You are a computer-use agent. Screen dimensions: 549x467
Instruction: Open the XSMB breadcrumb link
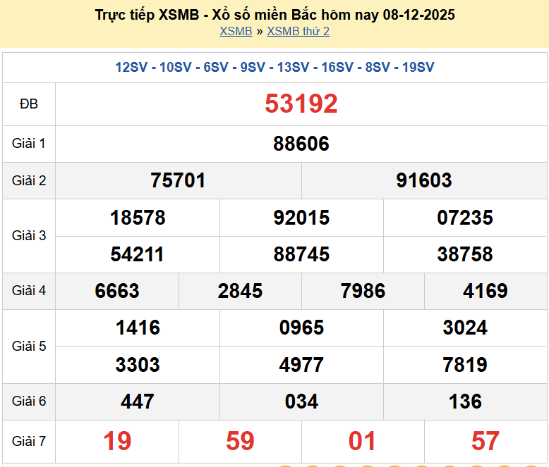(x=236, y=31)
